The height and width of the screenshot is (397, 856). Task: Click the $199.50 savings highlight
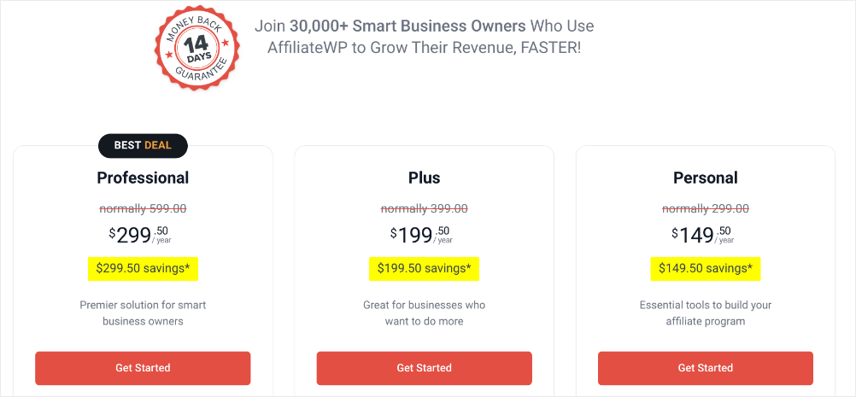click(425, 269)
